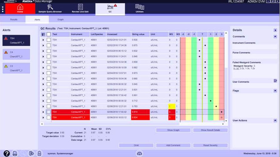Image resolution: width=280 pixels, height=157 pixels.
Task: Sort by the Instrument column header
Action: [80, 34]
